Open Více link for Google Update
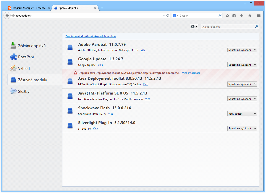The height and width of the screenshot is (193, 266). (x=100, y=65)
